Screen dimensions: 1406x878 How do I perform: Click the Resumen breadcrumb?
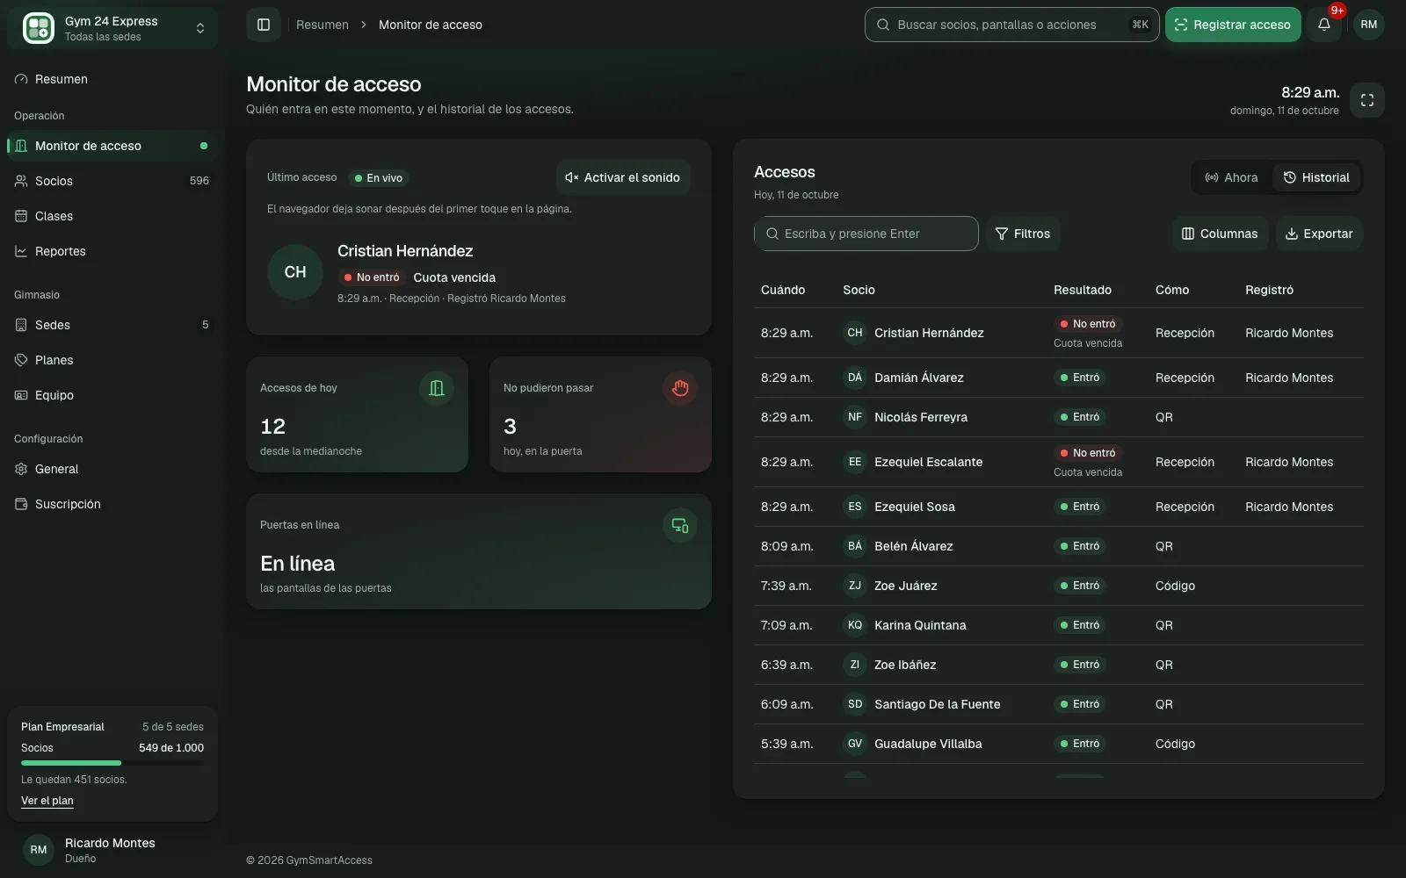(x=323, y=25)
